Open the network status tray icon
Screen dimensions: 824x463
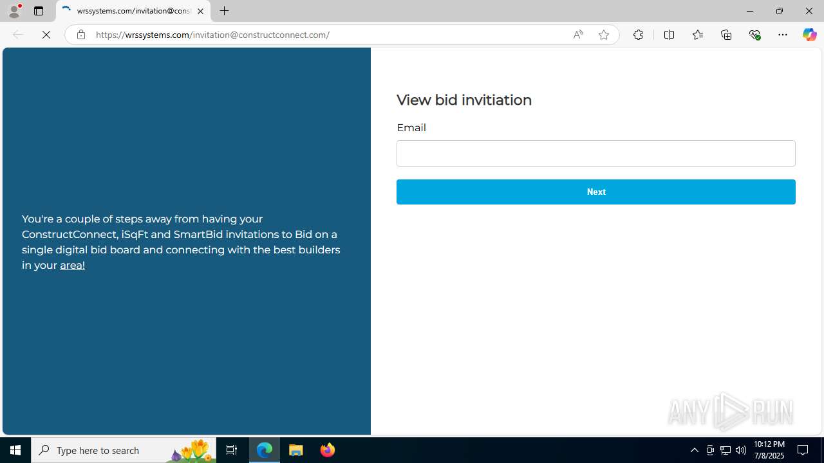coord(726,450)
